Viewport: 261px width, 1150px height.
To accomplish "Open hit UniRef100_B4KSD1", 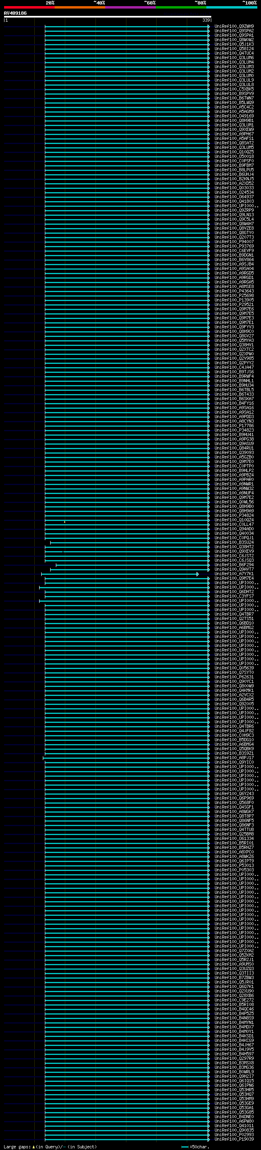I will (234, 1036).
